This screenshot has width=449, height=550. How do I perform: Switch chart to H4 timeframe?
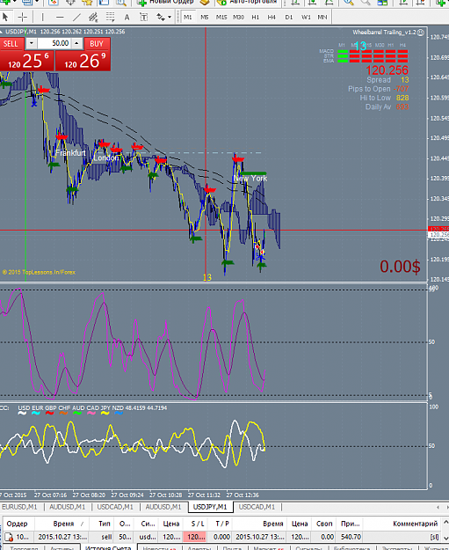click(x=272, y=17)
